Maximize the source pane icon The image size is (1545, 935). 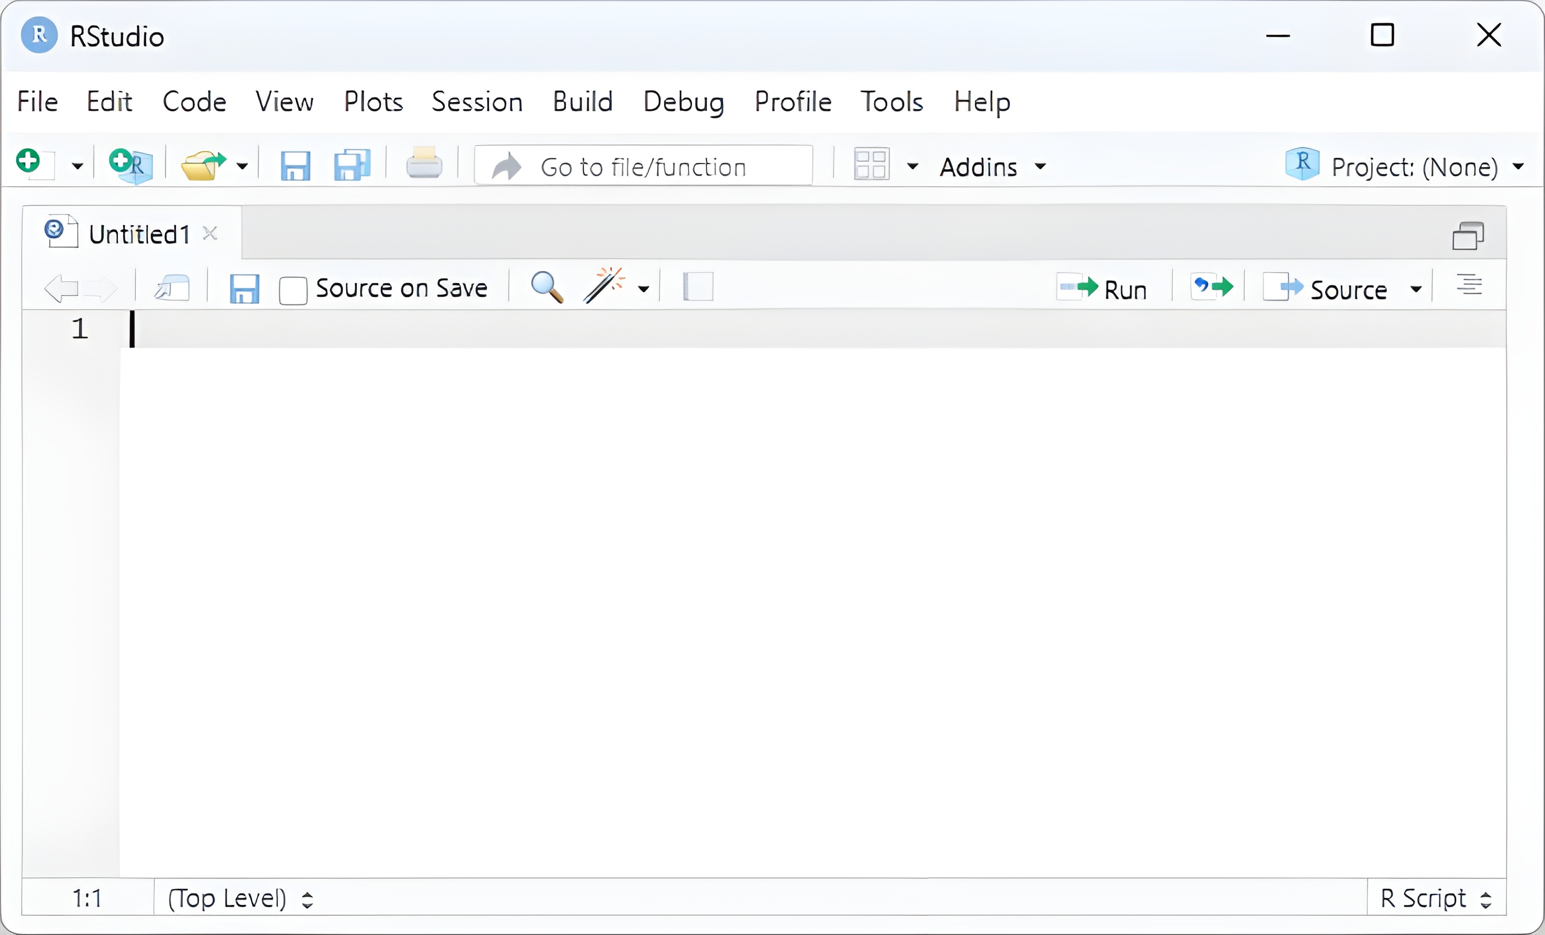(x=1467, y=236)
